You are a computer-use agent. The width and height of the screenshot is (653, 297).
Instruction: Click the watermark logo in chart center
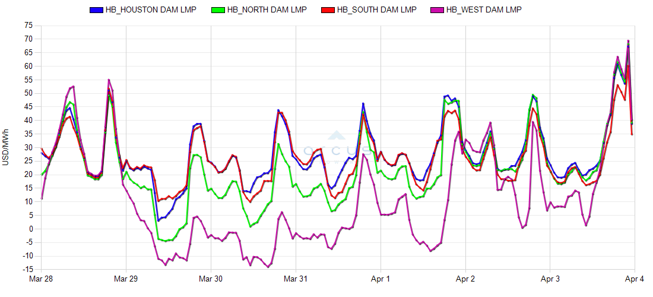(336, 147)
